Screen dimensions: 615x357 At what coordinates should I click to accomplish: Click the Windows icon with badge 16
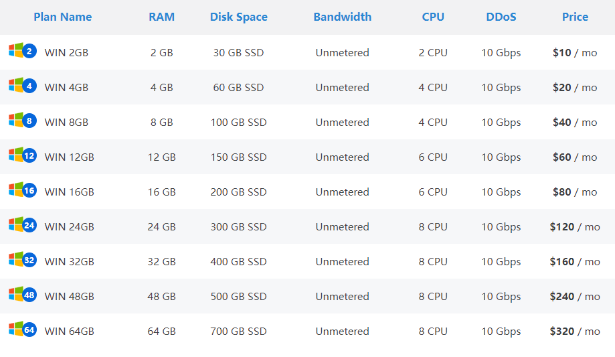(21, 191)
